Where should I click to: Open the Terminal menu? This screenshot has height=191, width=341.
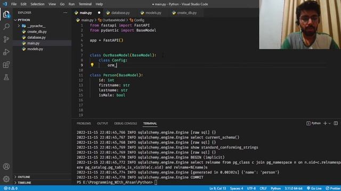pos(85,4)
